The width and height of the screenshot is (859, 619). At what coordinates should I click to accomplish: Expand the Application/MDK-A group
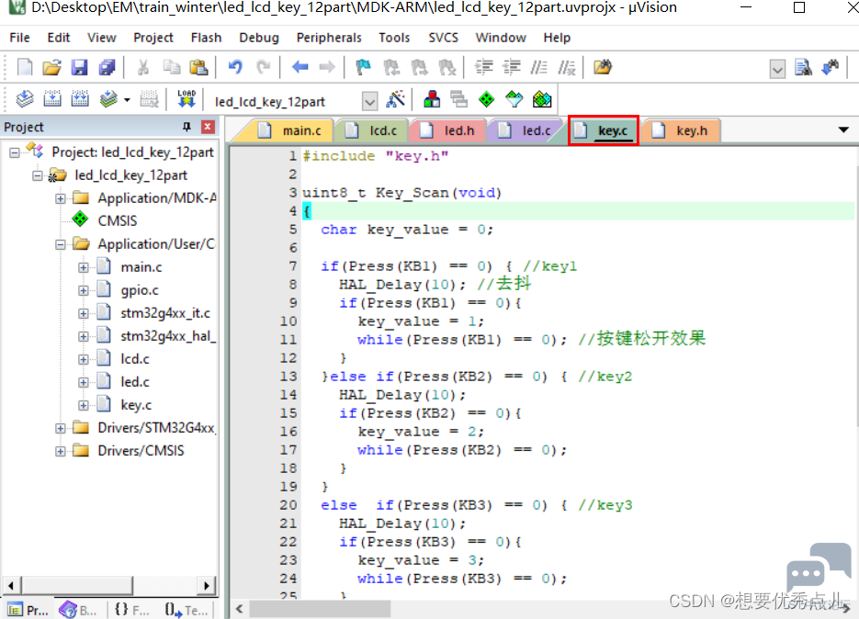61,198
